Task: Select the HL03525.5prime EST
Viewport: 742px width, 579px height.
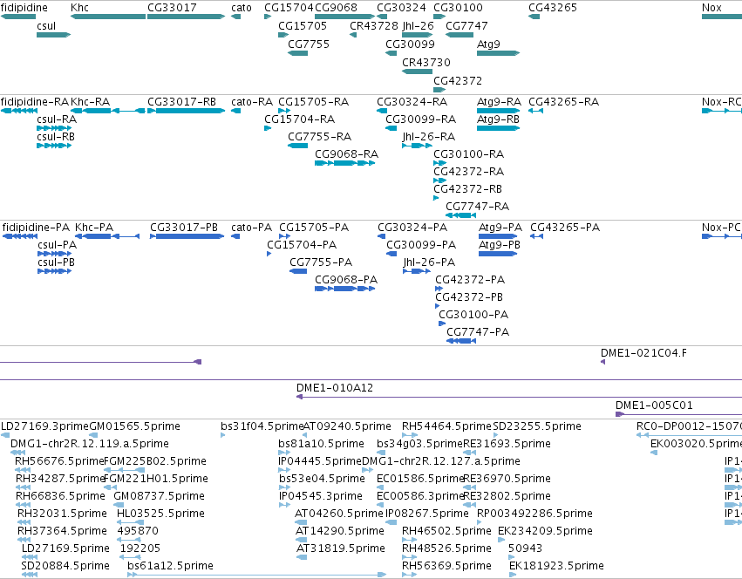Action: pyautogui.click(x=130, y=522)
